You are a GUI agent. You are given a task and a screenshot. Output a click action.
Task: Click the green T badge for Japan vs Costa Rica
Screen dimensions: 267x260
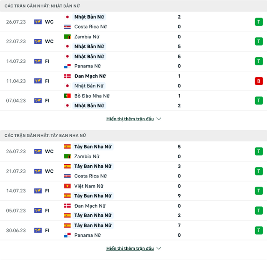(259, 22)
